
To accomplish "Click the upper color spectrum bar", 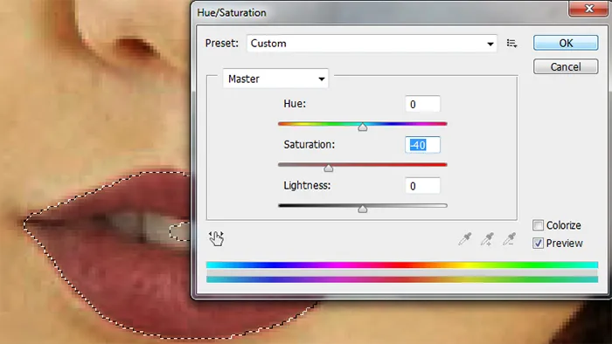I will [x=402, y=265].
